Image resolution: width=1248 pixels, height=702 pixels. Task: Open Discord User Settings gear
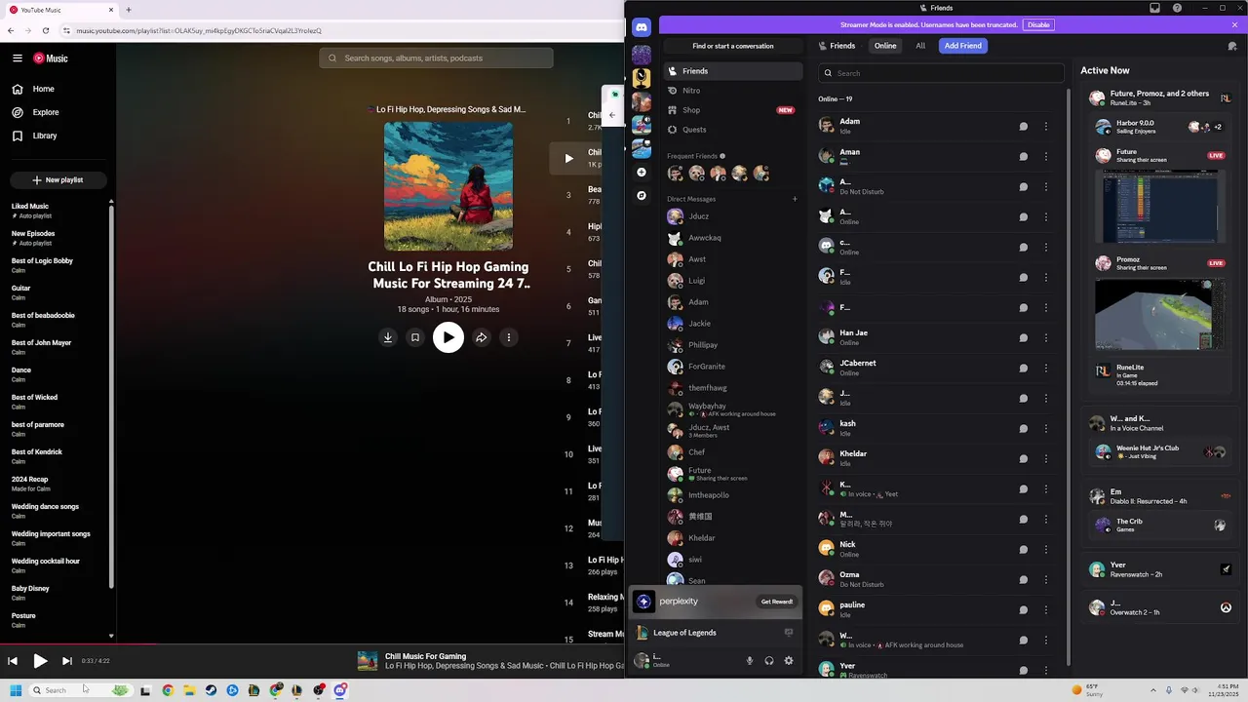point(789,661)
